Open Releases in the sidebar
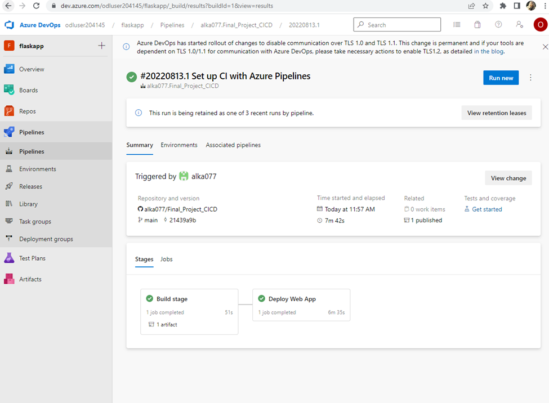 point(56,186)
